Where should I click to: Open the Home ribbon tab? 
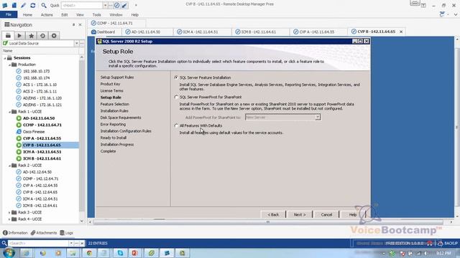27,14
